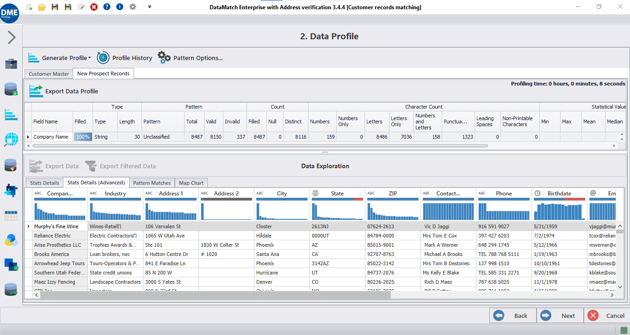Open the Pattern Matches tab

coord(152,183)
